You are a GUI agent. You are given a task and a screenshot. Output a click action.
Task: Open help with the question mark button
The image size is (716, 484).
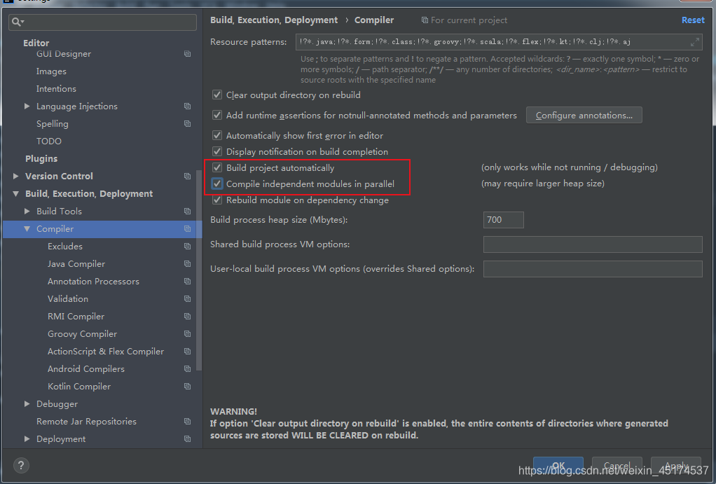click(x=21, y=465)
